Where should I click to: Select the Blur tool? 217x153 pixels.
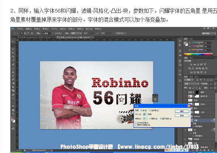click(x=13, y=87)
